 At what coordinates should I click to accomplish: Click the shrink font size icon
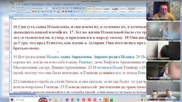click(x=56, y=8)
